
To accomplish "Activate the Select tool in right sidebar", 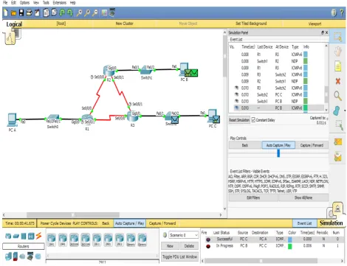I will [337, 37].
